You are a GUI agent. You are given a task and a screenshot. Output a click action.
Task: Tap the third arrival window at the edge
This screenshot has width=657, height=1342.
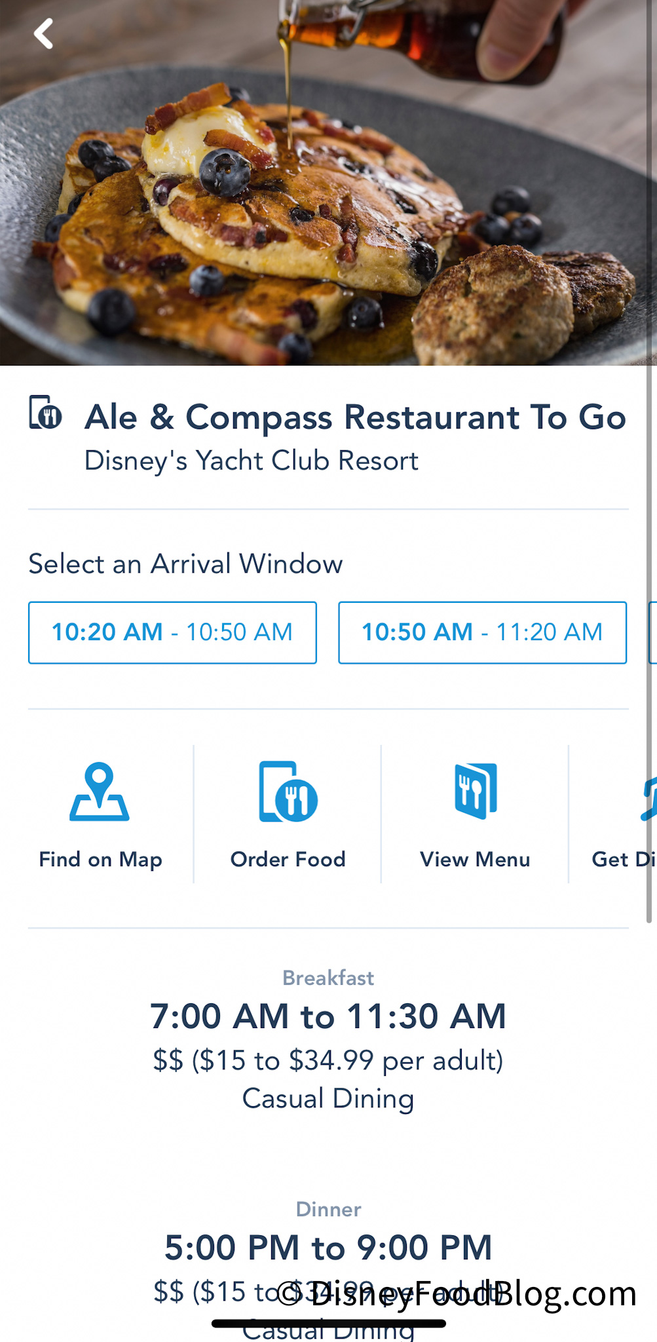point(652,632)
